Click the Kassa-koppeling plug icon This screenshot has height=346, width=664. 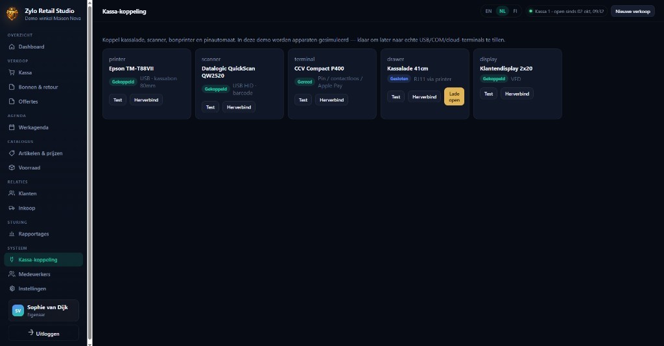pyautogui.click(x=12, y=259)
